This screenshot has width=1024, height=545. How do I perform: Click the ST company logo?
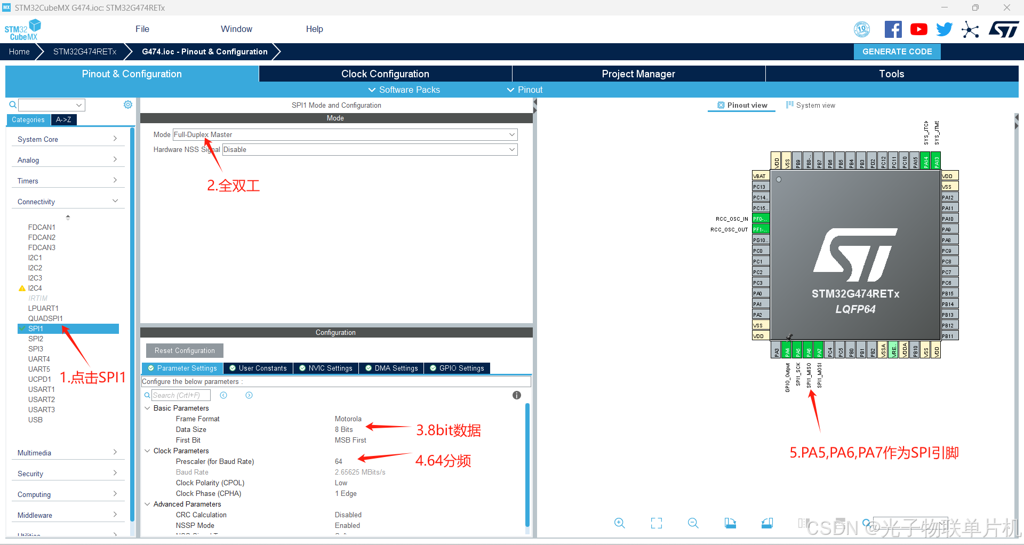click(1004, 29)
